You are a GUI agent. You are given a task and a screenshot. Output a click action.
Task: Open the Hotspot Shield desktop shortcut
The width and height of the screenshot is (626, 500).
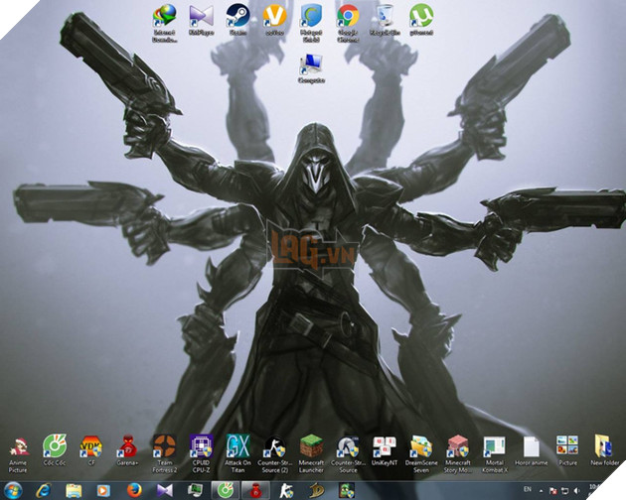point(311,23)
